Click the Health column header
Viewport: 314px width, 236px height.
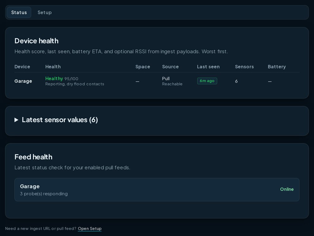click(x=53, y=67)
